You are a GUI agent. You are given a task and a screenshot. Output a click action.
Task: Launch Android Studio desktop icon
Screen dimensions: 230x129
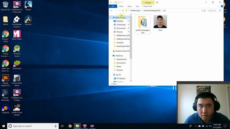coord(17,51)
